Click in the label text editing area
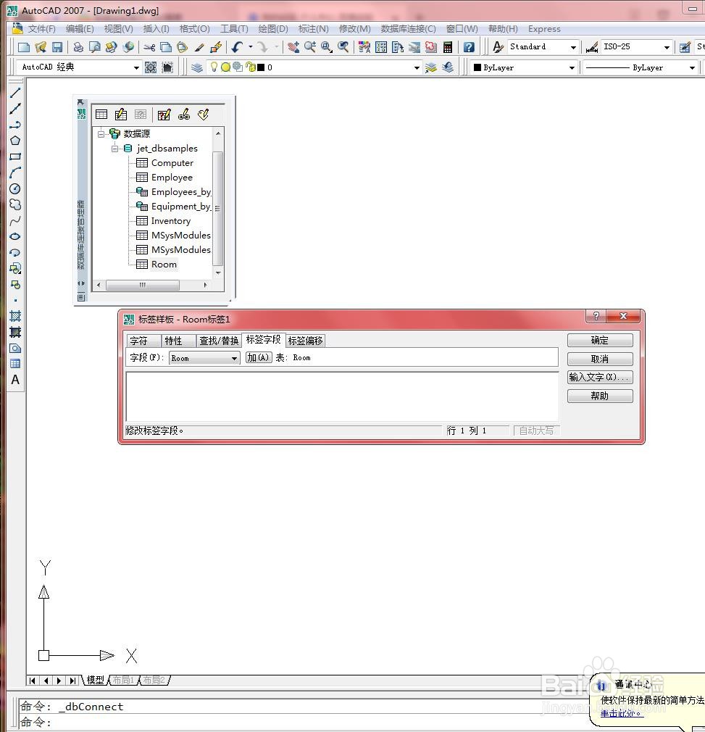Screen dimensions: 705x732 pyautogui.click(x=342, y=397)
